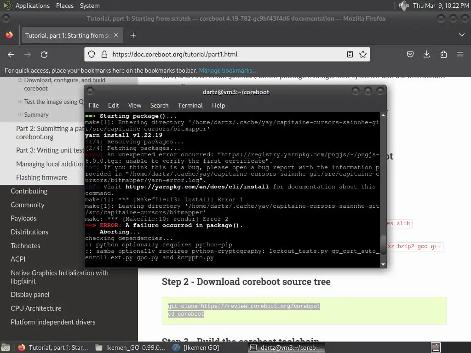This screenshot has height=353, width=471.
Task: Open the ACPI sidebar link
Action: point(18,259)
